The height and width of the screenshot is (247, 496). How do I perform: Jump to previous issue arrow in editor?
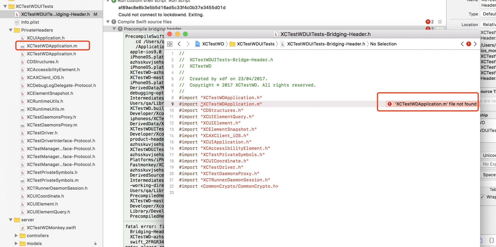click(x=462, y=44)
